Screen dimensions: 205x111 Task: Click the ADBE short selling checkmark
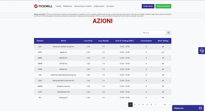point(163,69)
